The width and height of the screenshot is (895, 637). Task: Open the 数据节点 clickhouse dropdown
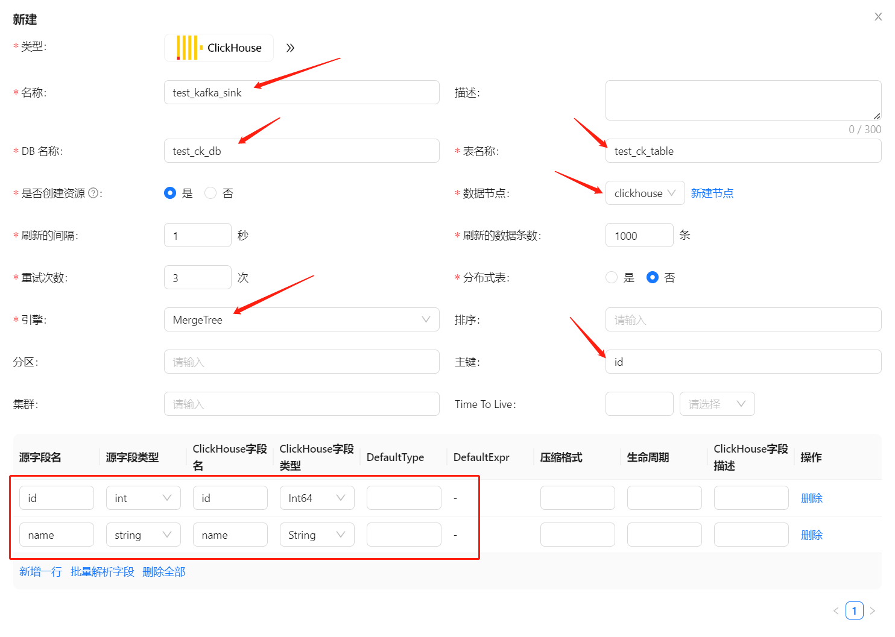[x=644, y=193]
